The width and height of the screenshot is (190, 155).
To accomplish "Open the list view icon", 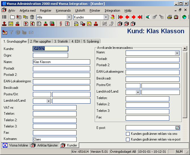I will (x=4, y=17).
